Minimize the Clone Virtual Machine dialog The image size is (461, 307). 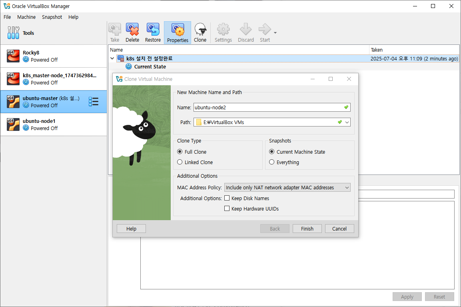pos(313,79)
